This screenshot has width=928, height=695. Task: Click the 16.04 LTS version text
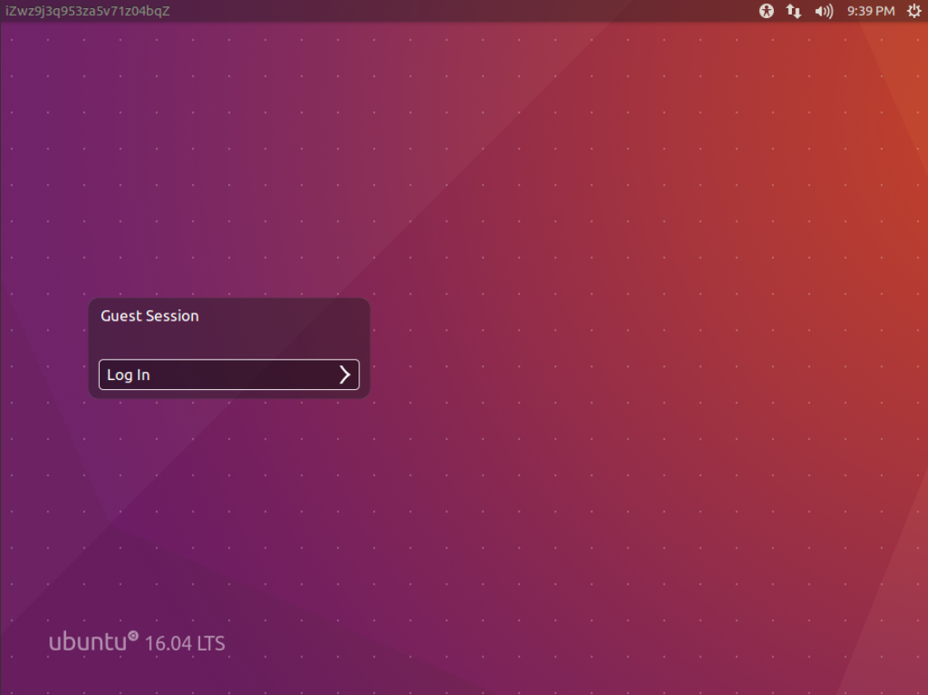(x=185, y=643)
